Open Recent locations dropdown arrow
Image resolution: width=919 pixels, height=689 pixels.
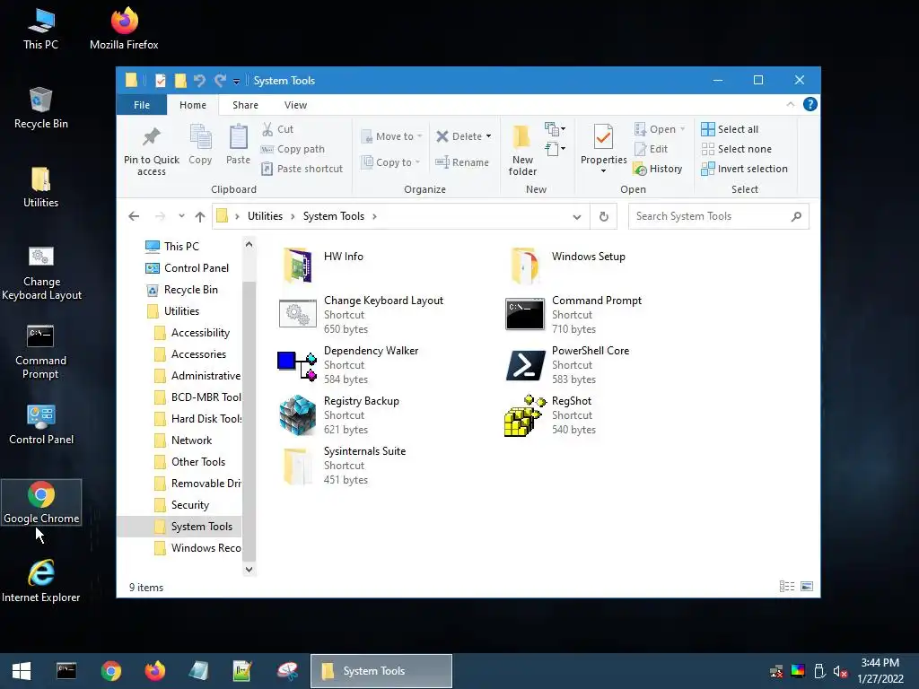coord(181,216)
